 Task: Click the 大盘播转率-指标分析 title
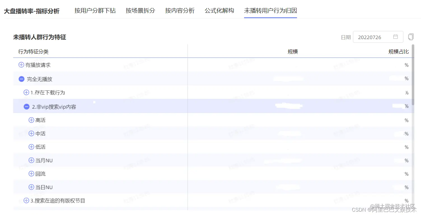pyautogui.click(x=32, y=11)
